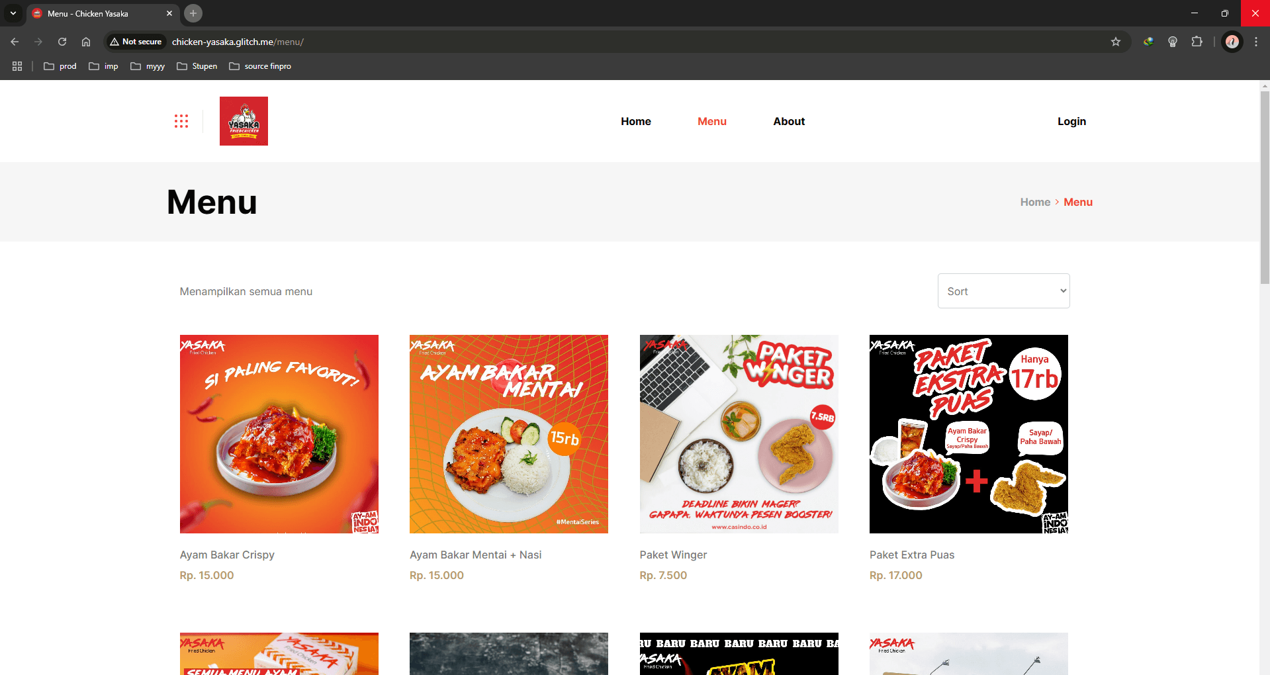Screen dimensions: 1270x675
Task: Click Paket Winger title
Action: (x=673, y=555)
